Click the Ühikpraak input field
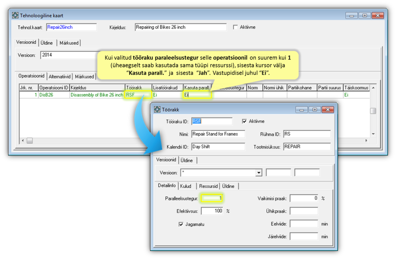Viewport: 396px width, 259px height. [304, 211]
